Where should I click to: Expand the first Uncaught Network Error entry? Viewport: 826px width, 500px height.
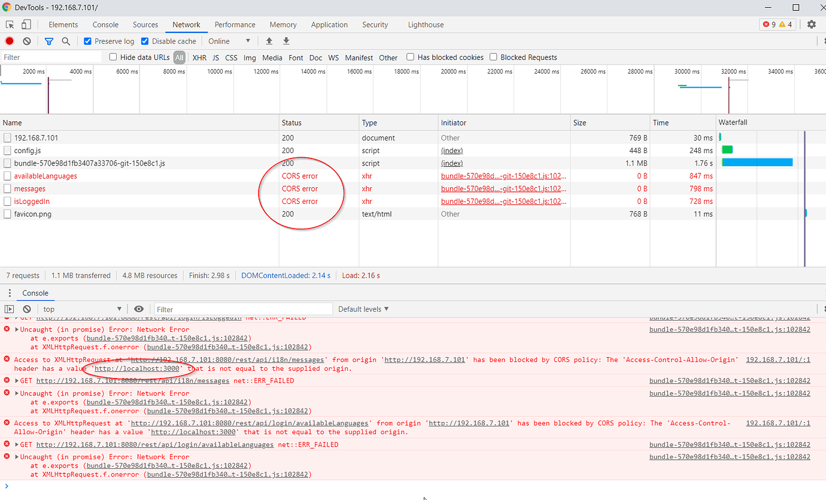tap(17, 329)
